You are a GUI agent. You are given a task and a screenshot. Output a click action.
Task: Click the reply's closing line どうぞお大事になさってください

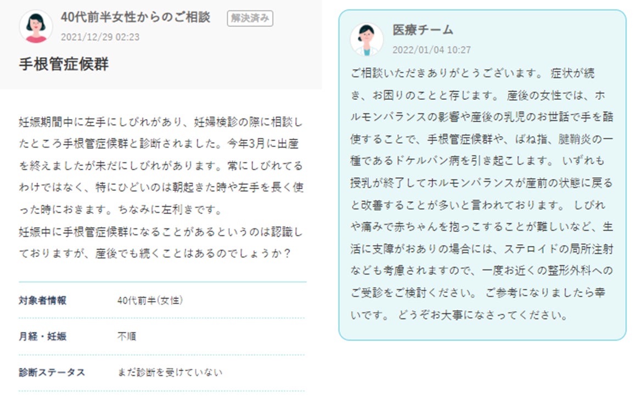click(483, 315)
